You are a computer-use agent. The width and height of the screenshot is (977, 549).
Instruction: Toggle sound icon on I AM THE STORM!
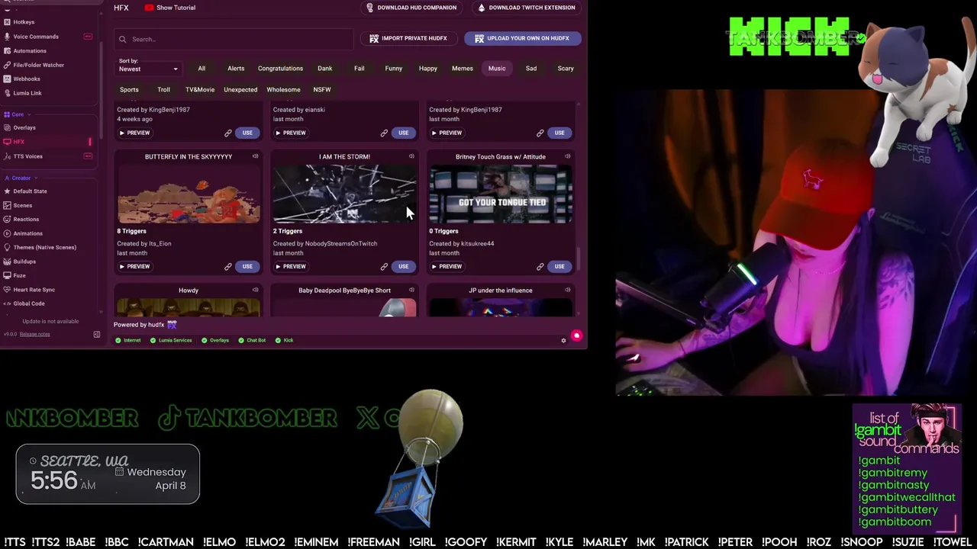click(411, 156)
